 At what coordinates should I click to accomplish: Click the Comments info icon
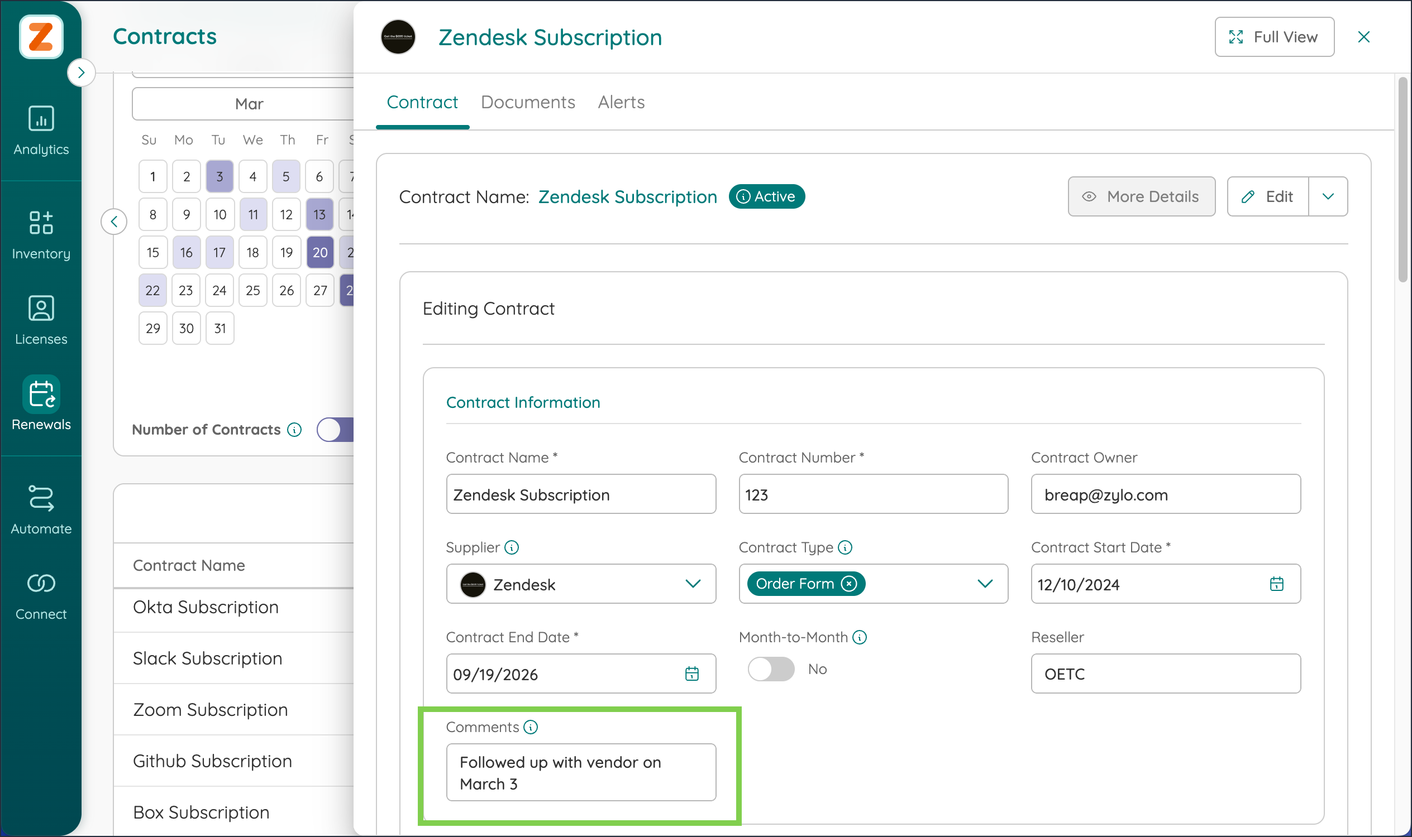[x=530, y=727]
